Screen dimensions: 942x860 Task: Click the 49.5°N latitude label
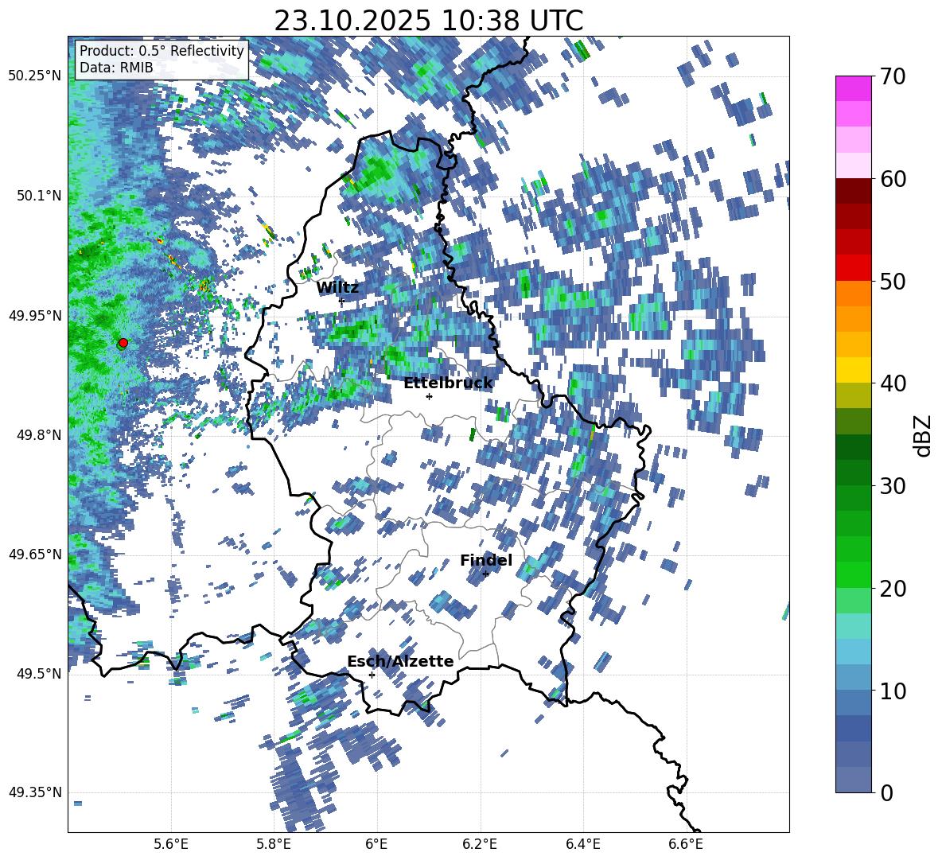[38, 673]
